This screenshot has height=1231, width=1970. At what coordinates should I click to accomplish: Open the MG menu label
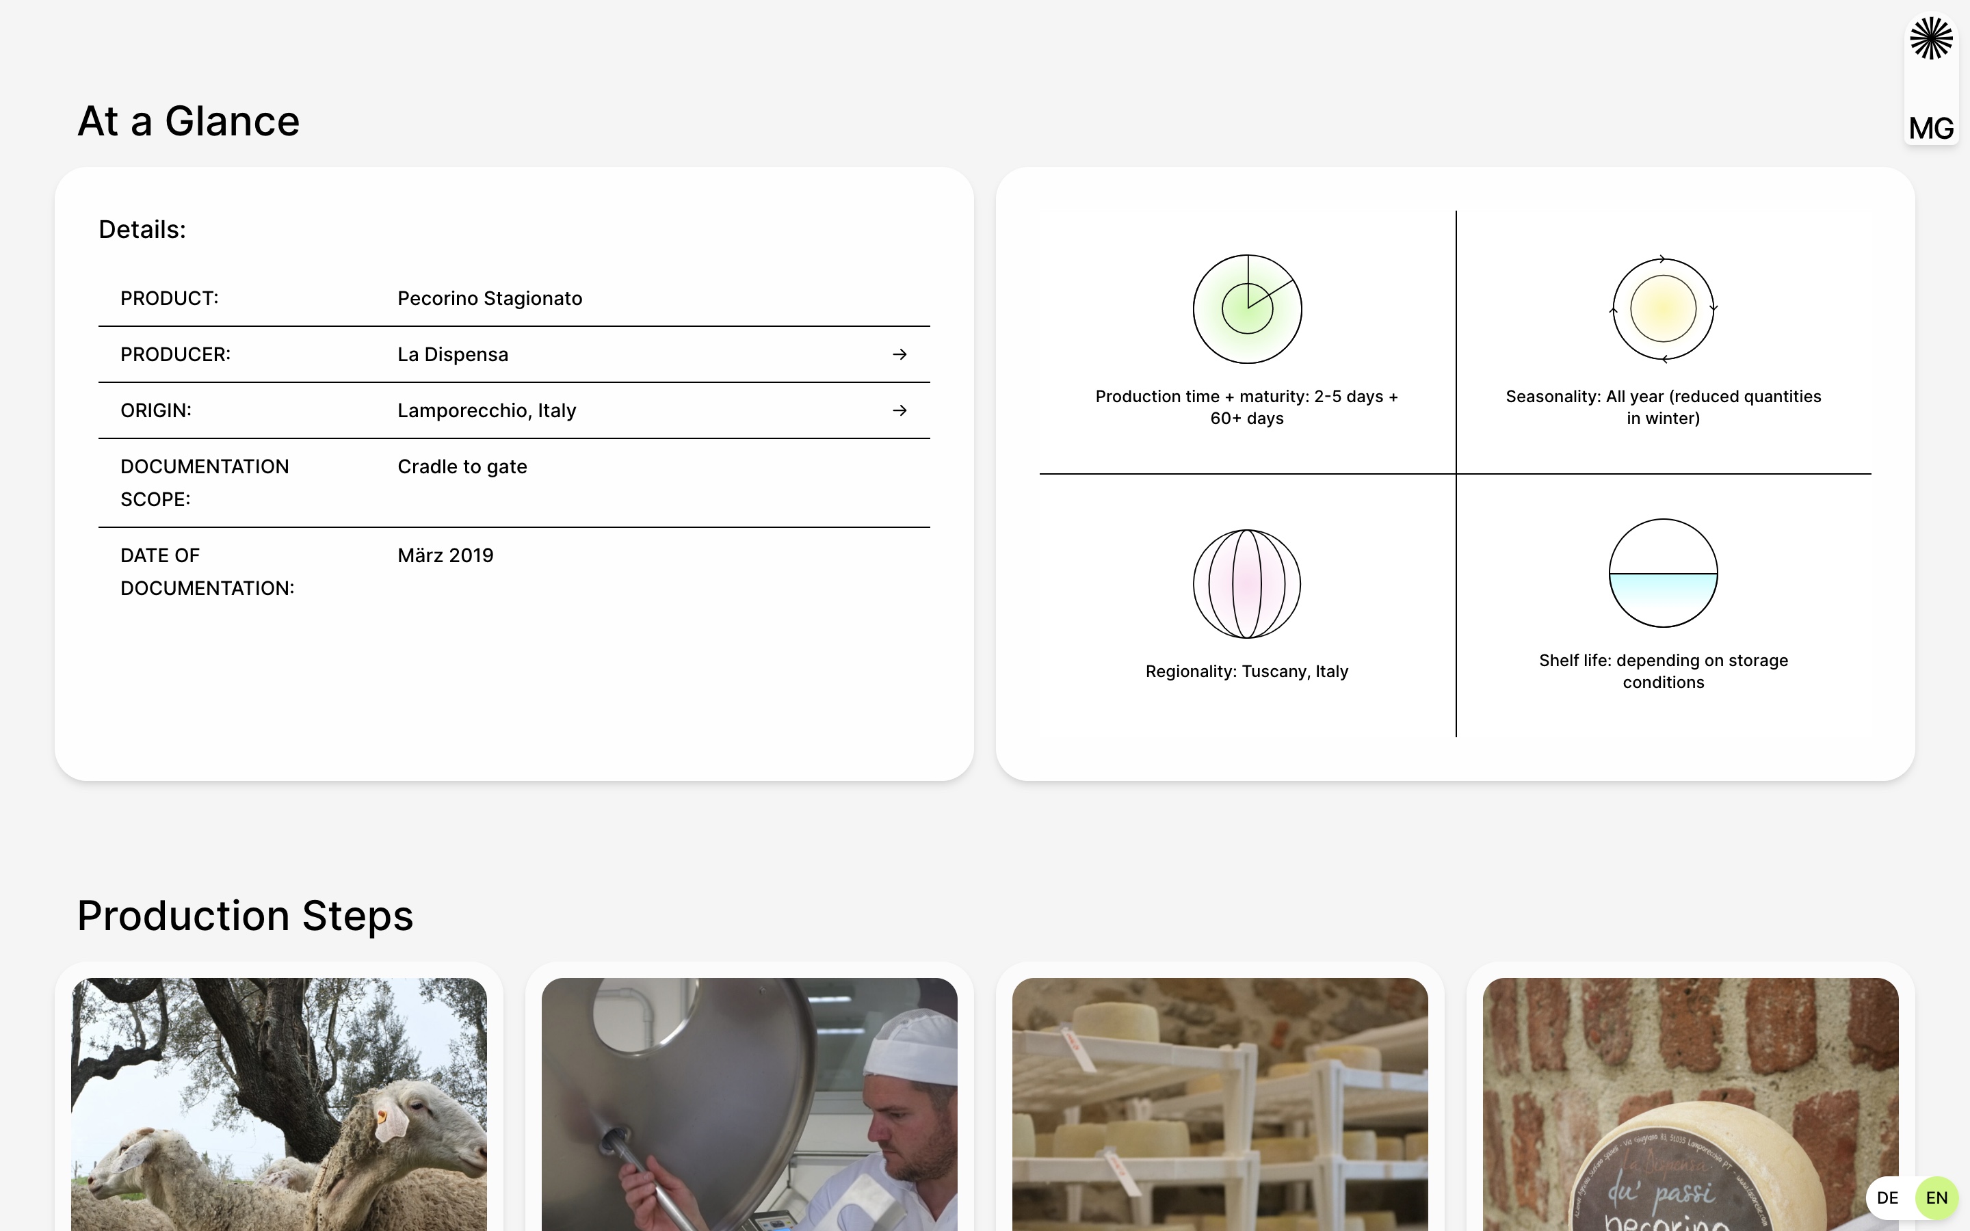click(x=1931, y=128)
